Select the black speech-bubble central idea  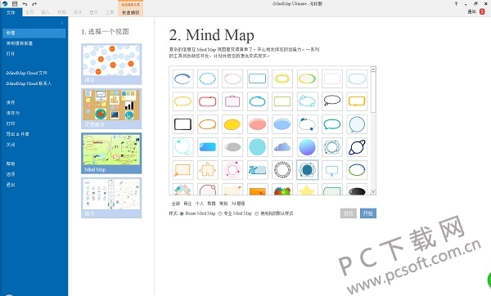pyautogui.click(x=332, y=101)
